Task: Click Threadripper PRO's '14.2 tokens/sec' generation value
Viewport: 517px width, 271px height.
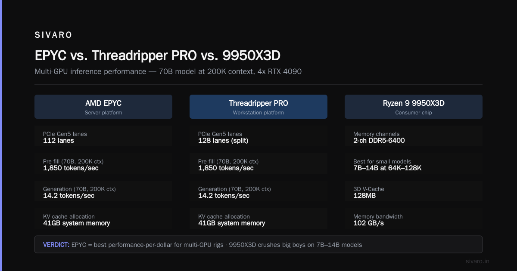Action: 224,196
